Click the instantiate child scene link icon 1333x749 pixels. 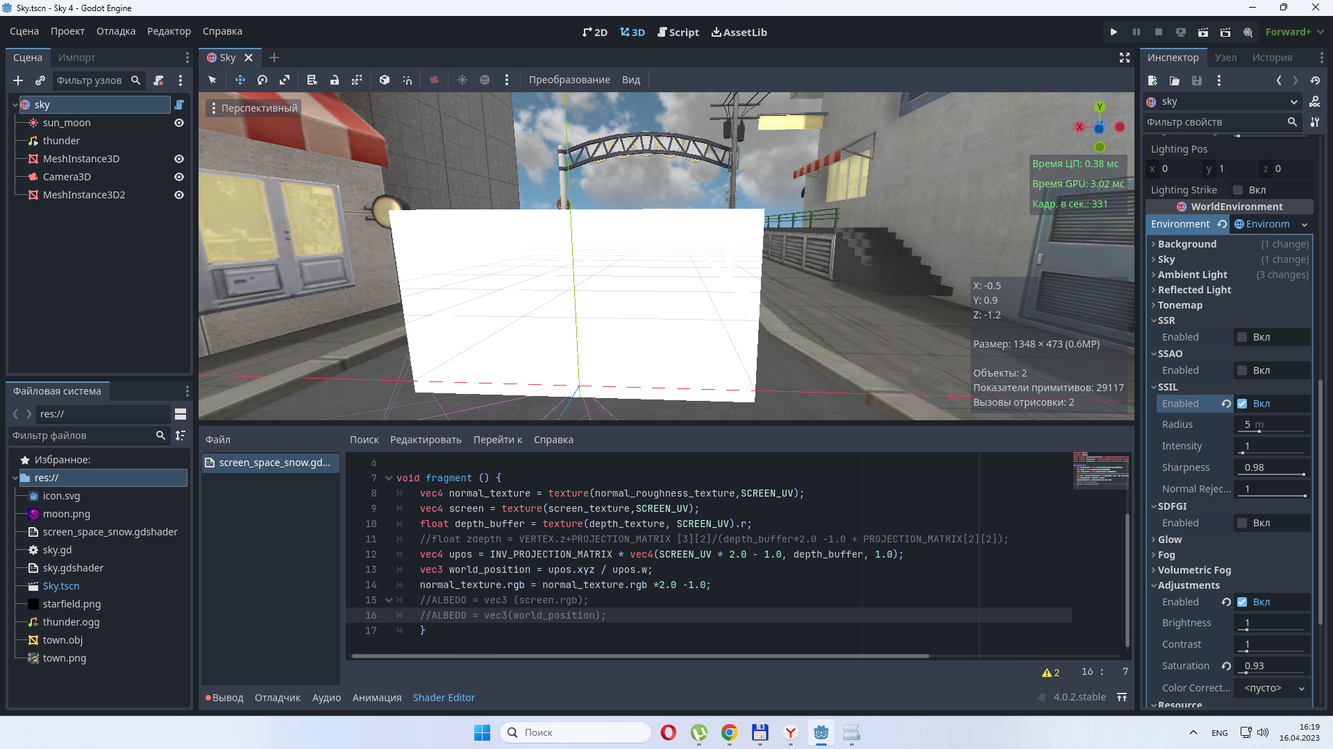click(40, 80)
